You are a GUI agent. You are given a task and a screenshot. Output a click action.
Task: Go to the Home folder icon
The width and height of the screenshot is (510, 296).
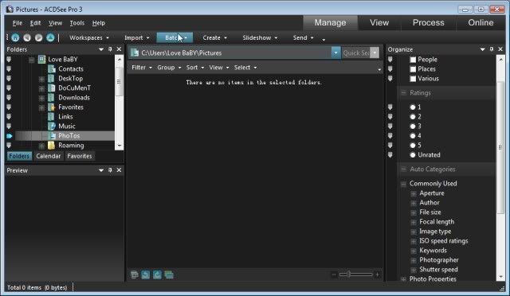(x=15, y=37)
